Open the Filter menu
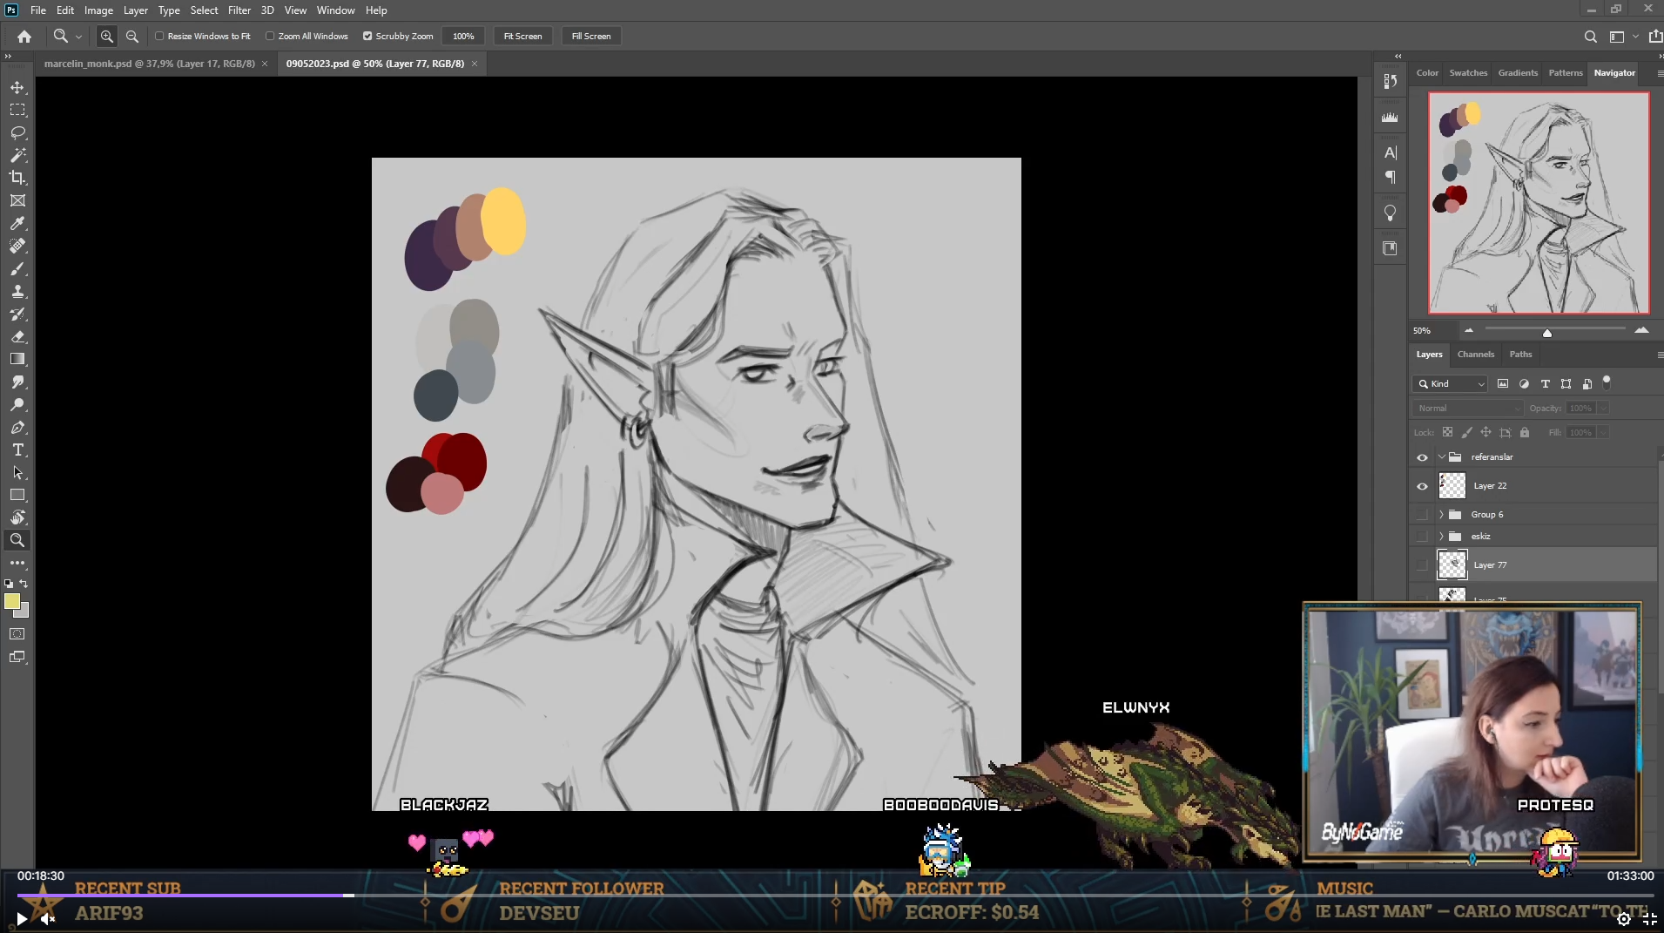 tap(239, 10)
